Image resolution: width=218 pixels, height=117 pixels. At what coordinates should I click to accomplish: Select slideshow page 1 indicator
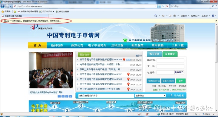click(59, 96)
